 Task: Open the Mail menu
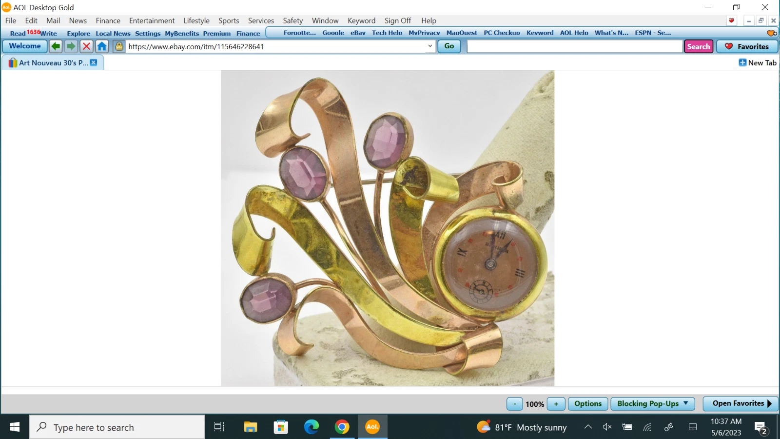pos(53,20)
